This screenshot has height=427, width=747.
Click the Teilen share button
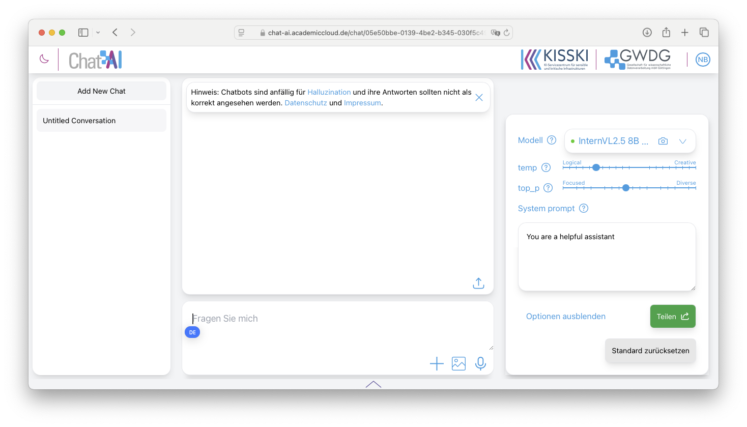click(673, 316)
